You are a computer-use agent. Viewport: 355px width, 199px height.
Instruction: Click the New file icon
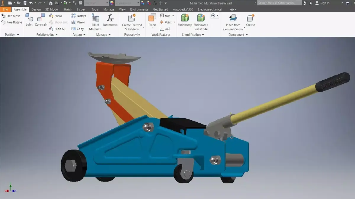[10, 3]
